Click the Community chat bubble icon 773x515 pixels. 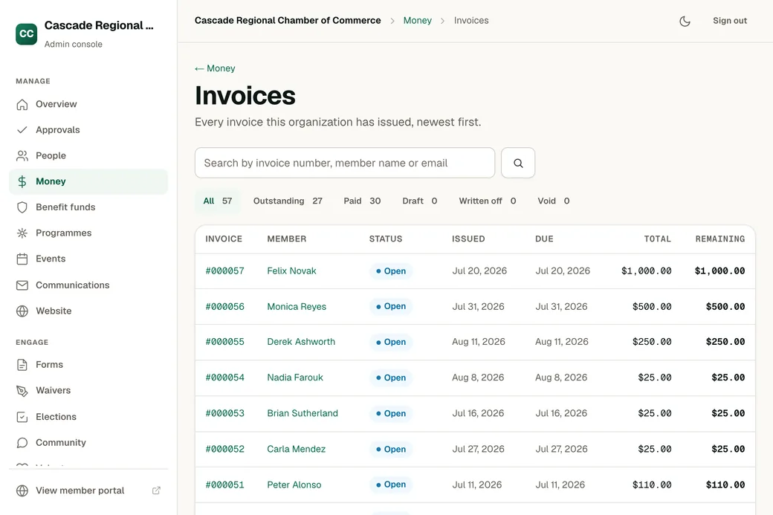pyautogui.click(x=22, y=443)
